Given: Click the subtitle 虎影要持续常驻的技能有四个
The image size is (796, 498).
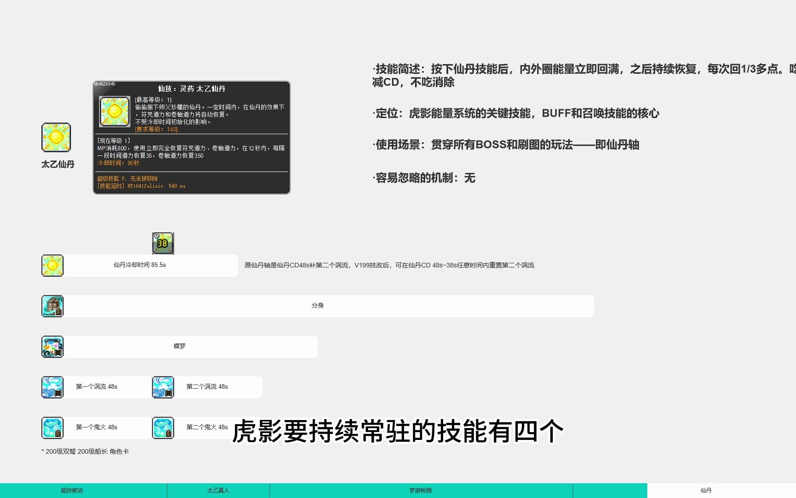Looking at the screenshot, I should click(398, 432).
